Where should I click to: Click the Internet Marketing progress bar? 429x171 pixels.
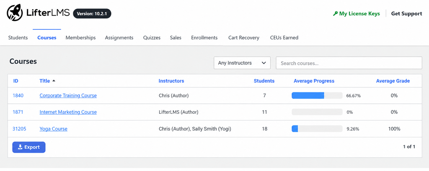(x=317, y=112)
